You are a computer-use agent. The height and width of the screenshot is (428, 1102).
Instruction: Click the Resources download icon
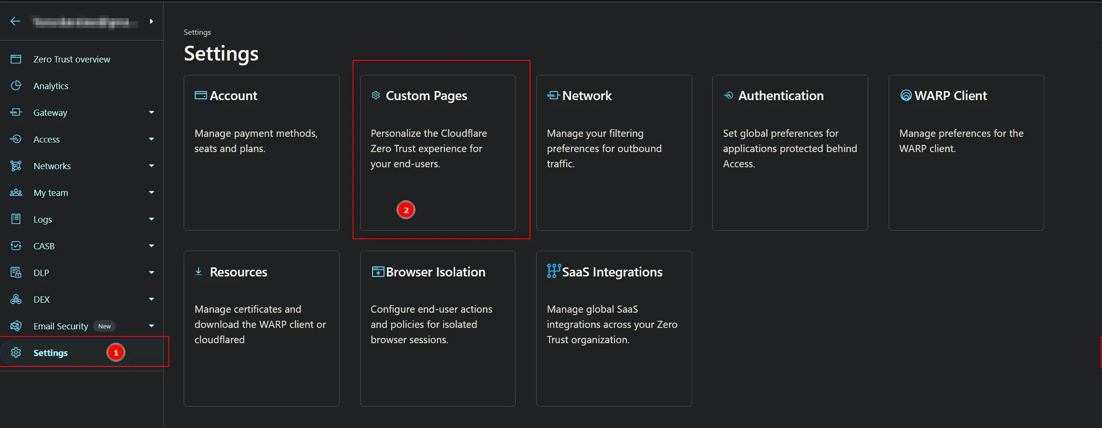[x=198, y=272]
